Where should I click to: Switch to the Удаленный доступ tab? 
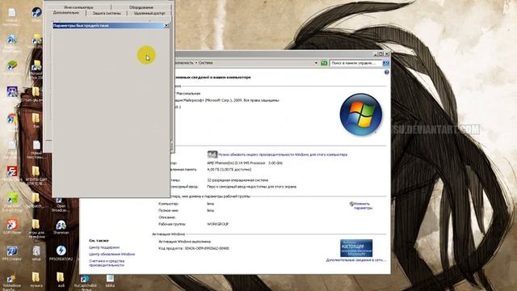[149, 13]
